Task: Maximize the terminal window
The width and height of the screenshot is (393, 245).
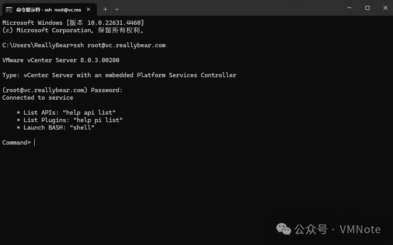Action: 367,8
